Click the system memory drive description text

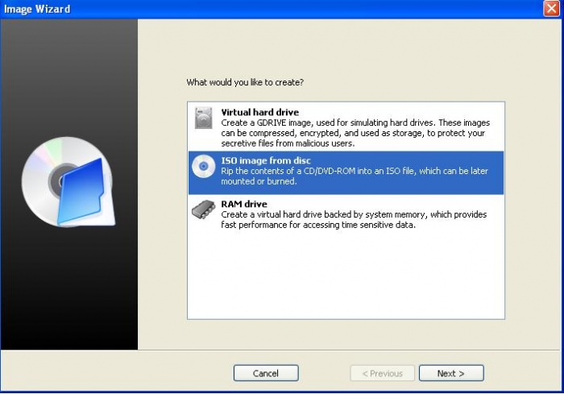pyautogui.click(x=354, y=219)
